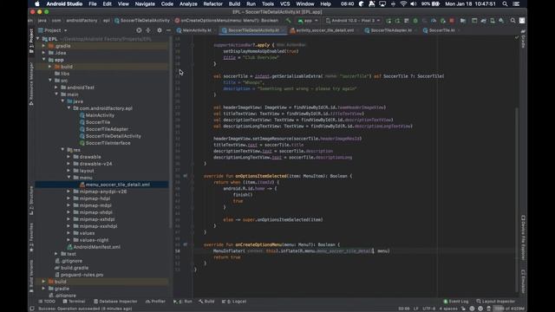The height and width of the screenshot is (312, 555).
Task: Open the app run configuration dropdown
Action: (x=309, y=21)
